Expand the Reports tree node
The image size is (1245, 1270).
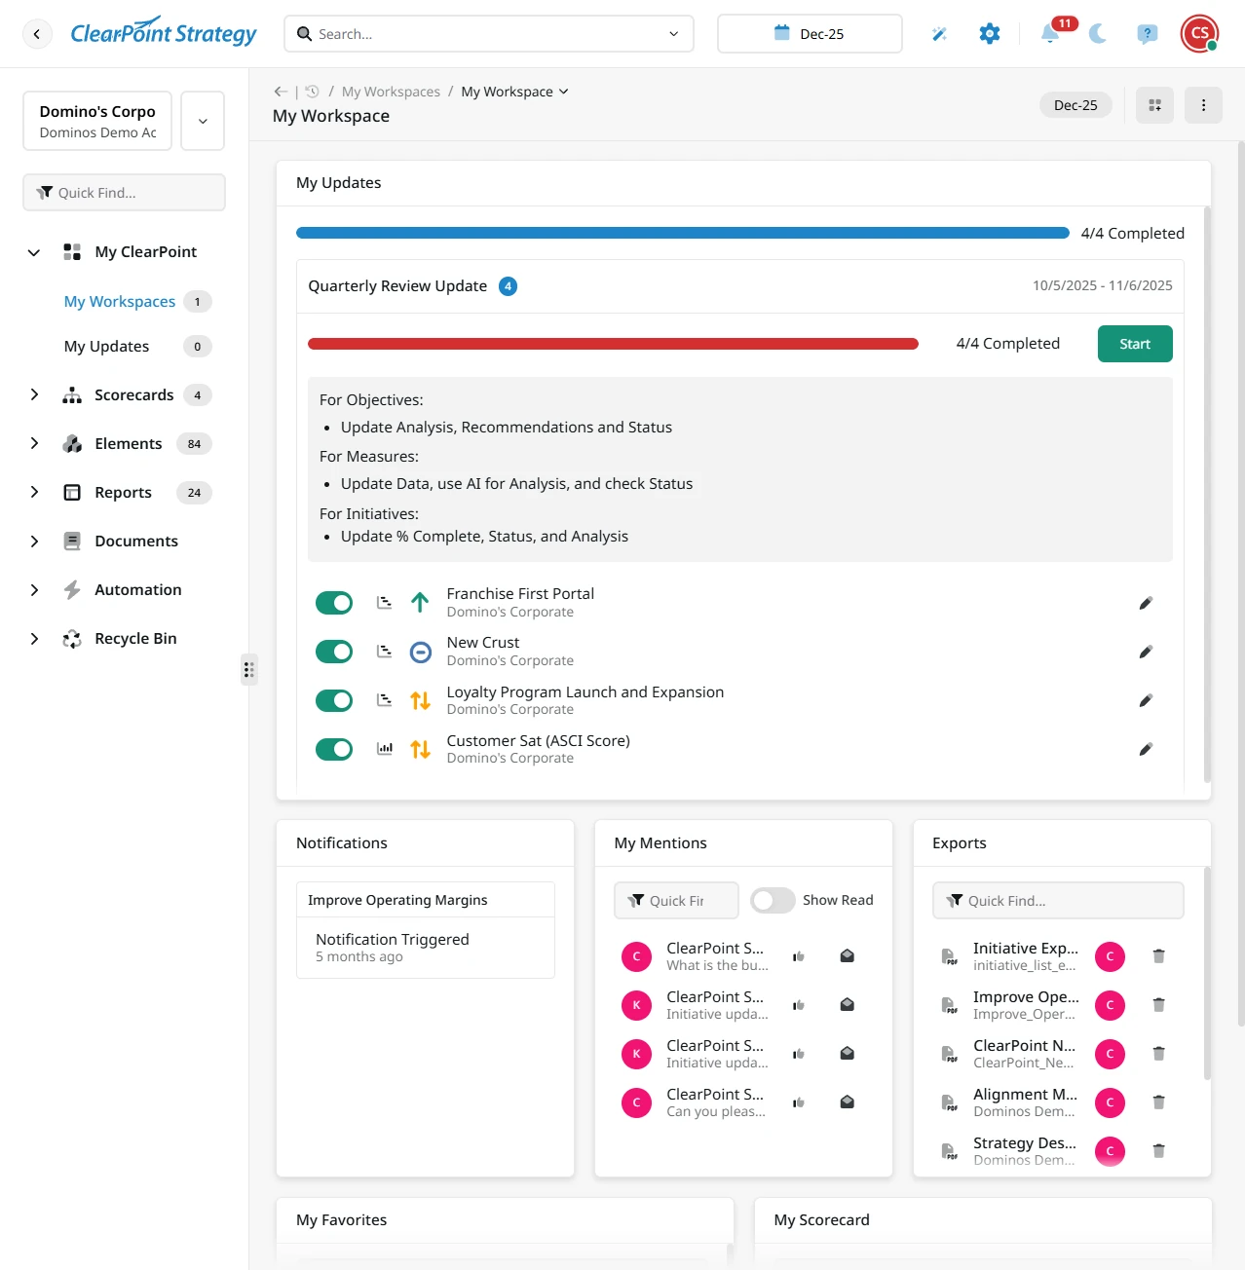coord(34,492)
